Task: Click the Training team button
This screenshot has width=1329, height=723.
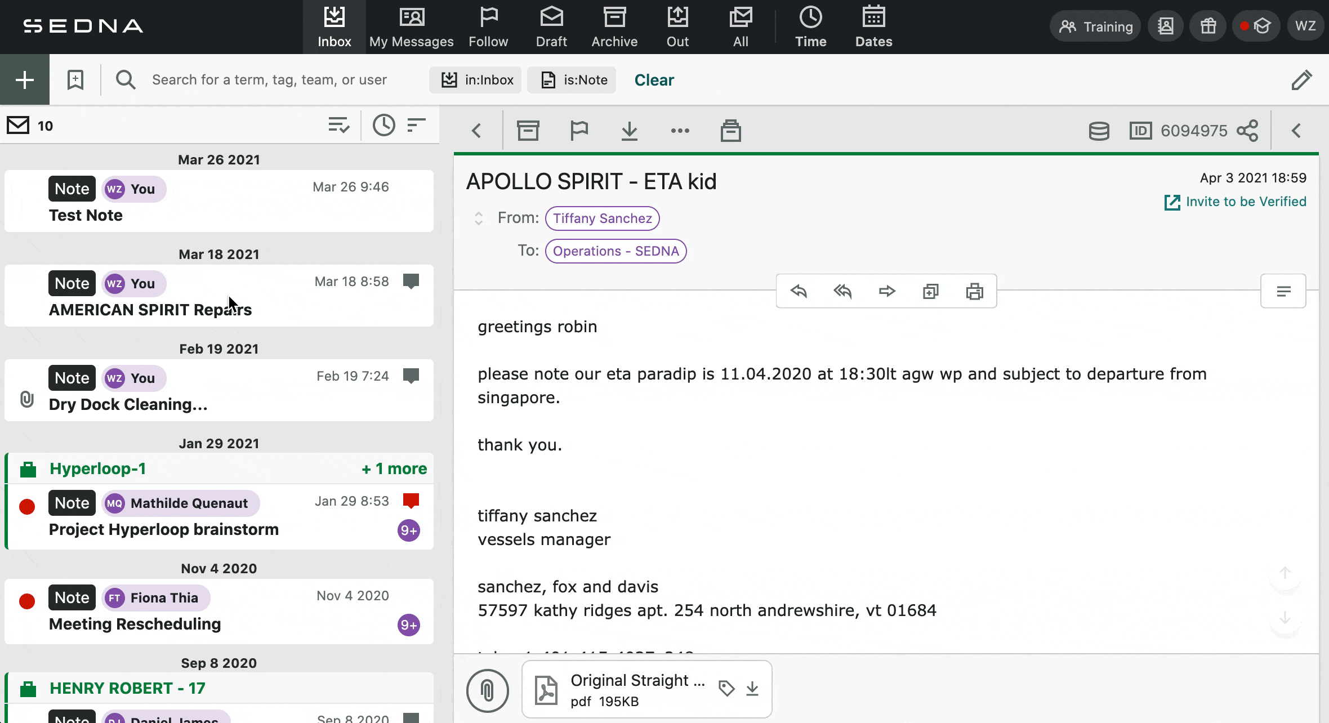Action: pyautogui.click(x=1095, y=26)
